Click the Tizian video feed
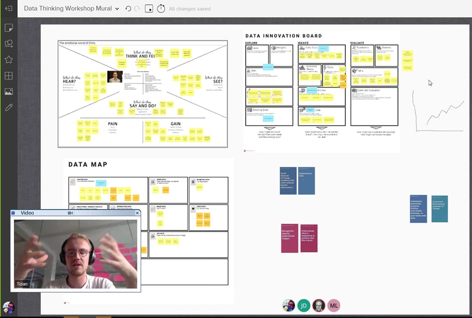 click(x=76, y=254)
